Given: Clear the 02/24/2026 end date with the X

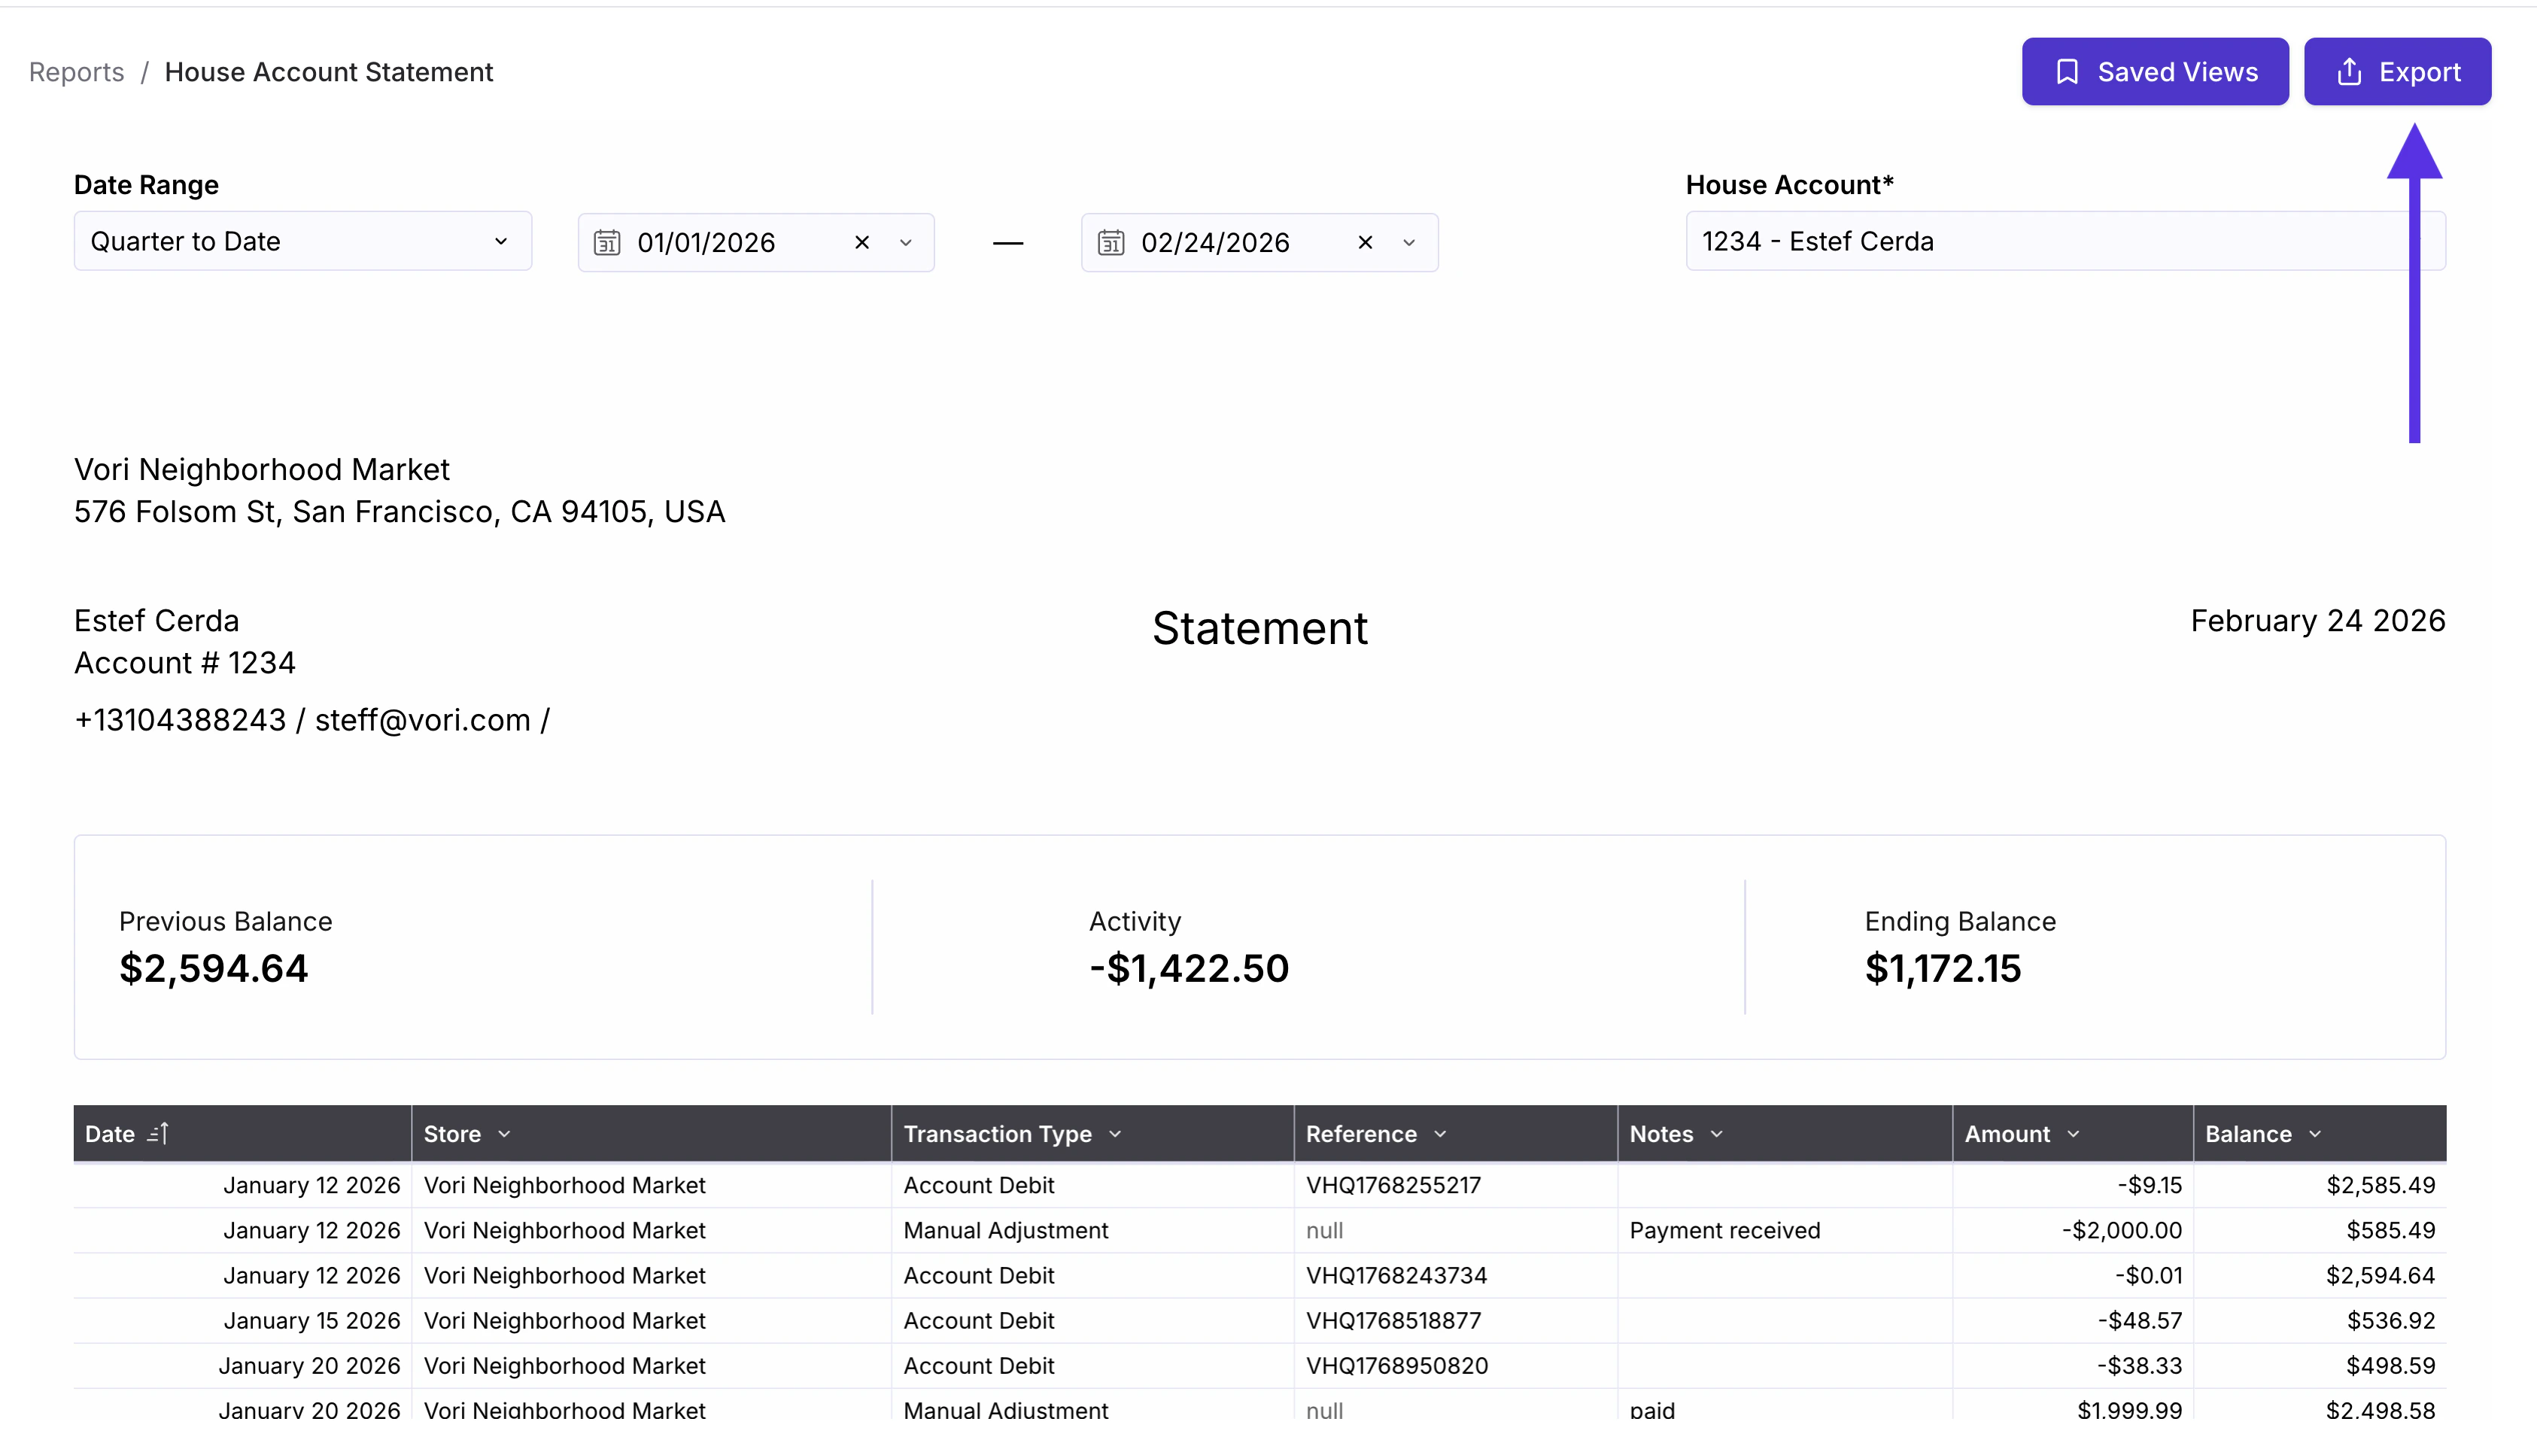Looking at the screenshot, I should [1365, 243].
